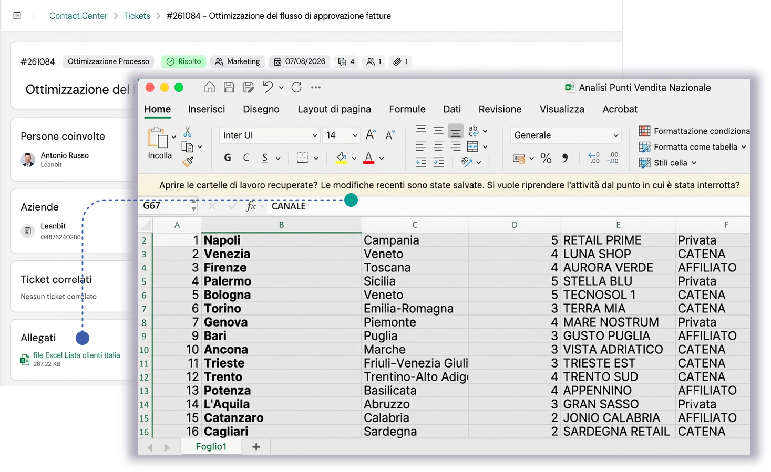Open the Revisione ribbon tab

tap(500, 109)
